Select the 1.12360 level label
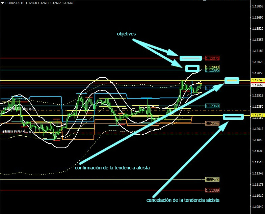This screenshot has height=218, width=265. click(212, 106)
